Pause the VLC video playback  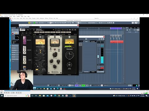(x=2, y=93)
